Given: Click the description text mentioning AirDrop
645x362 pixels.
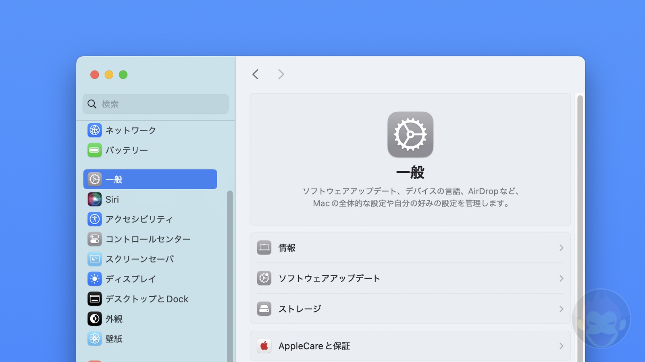Looking at the screenshot, I should 410,197.
